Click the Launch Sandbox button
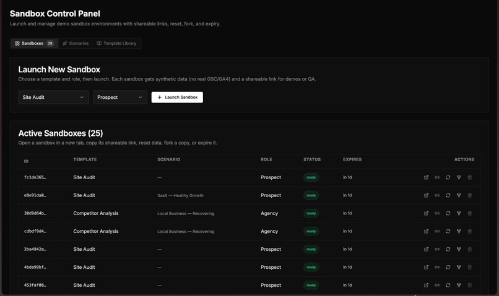This screenshot has height=296, width=499. (177, 97)
